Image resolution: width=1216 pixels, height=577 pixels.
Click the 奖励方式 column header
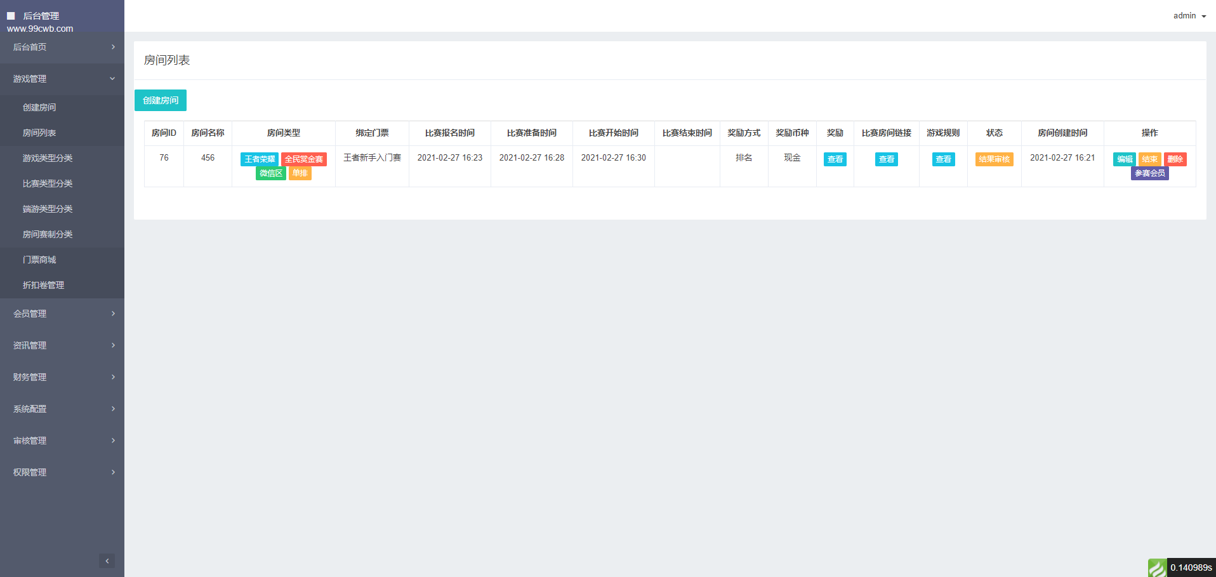coord(744,133)
